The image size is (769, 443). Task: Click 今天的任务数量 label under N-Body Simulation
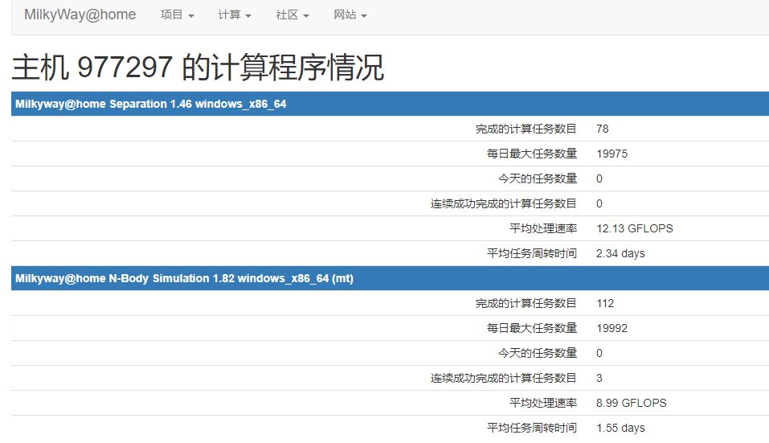(x=537, y=353)
